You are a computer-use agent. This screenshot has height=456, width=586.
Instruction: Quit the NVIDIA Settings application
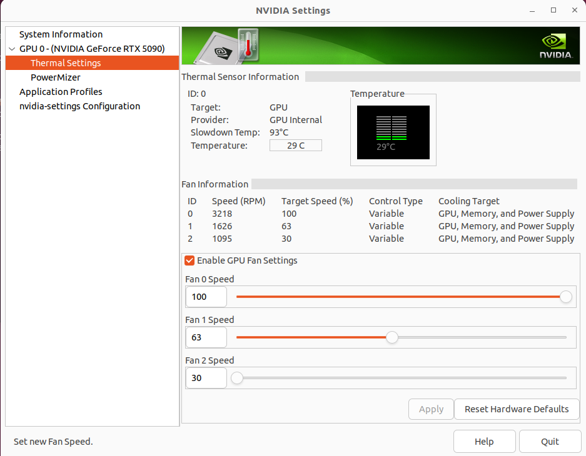coord(550,442)
